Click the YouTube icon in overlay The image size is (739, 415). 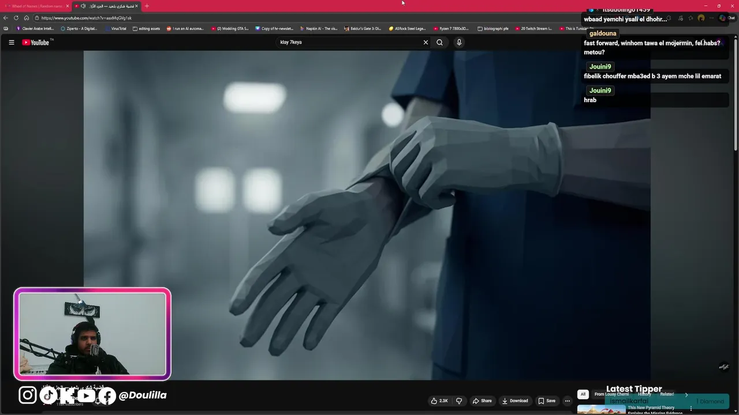pyautogui.click(x=87, y=395)
